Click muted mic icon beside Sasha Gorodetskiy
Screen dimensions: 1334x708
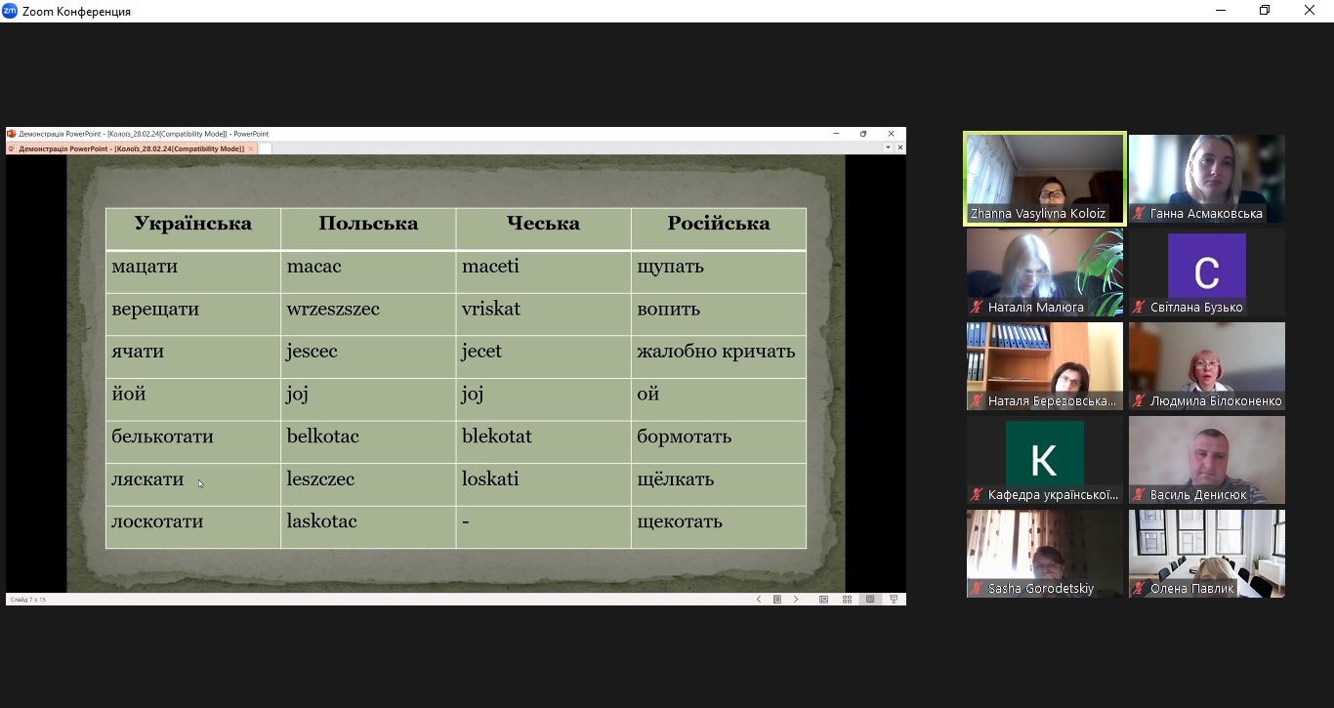click(977, 589)
